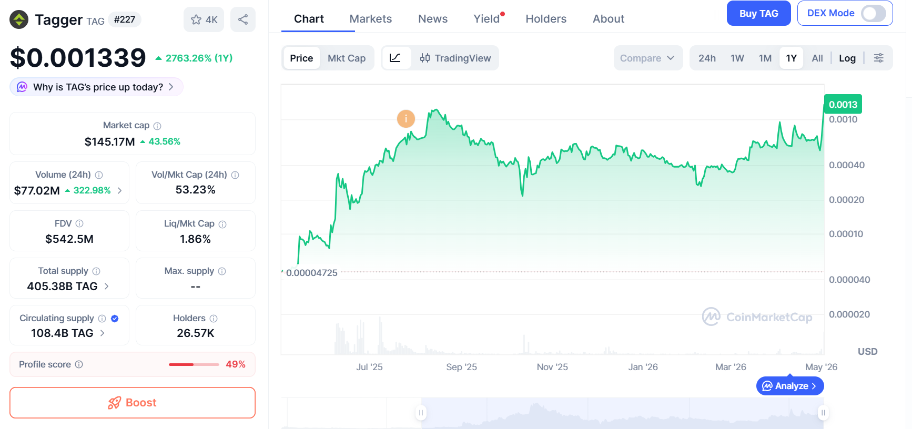This screenshot has width=912, height=429.
Task: Open the About tab
Action: [x=609, y=19]
